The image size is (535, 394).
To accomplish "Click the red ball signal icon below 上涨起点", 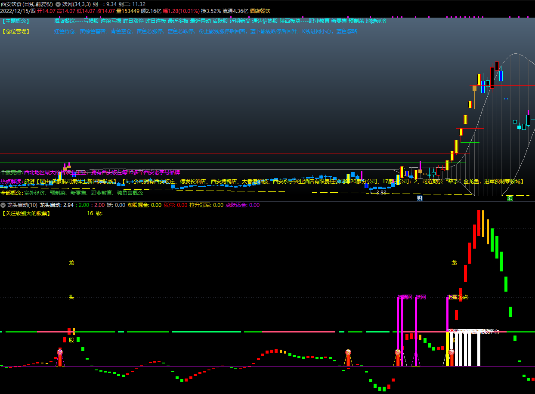I will coord(451,352).
